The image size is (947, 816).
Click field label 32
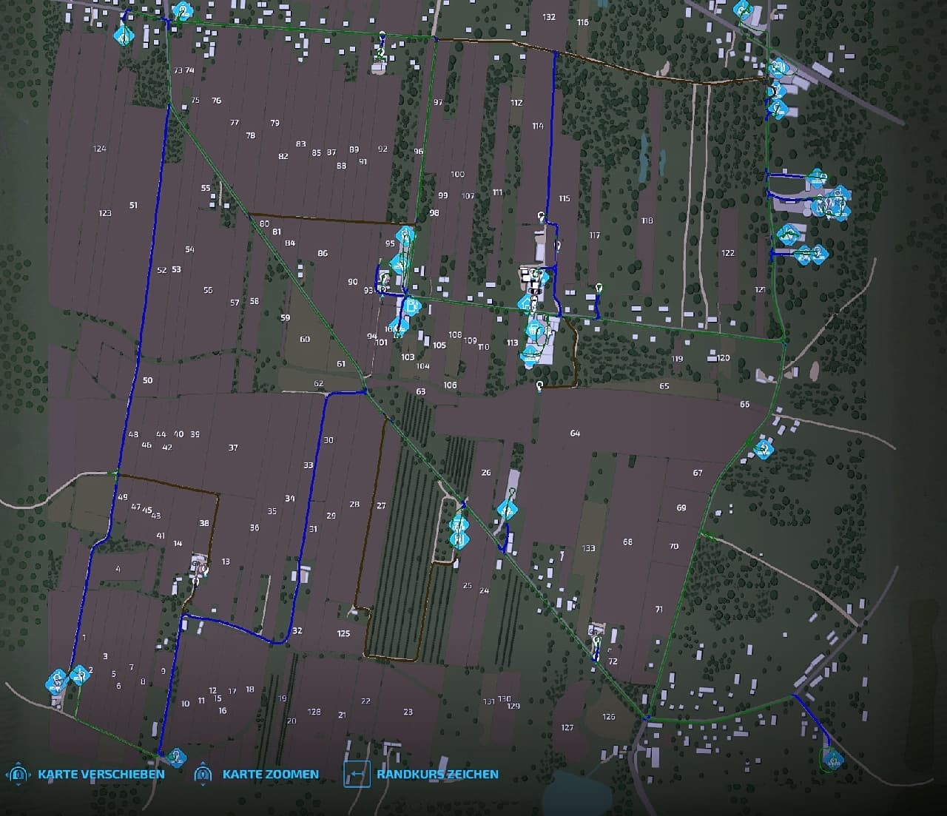tap(297, 631)
